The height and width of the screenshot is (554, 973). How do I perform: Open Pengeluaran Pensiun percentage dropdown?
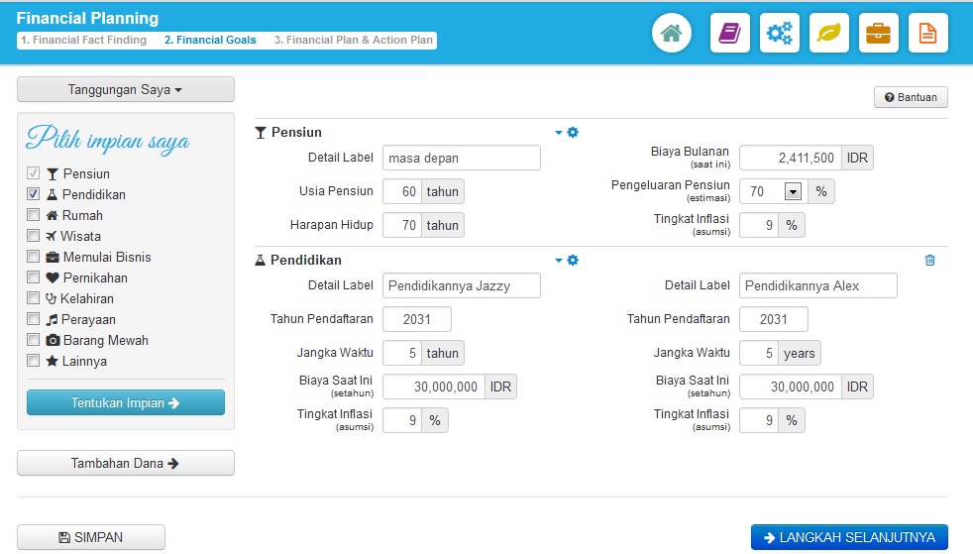pyautogui.click(x=792, y=192)
